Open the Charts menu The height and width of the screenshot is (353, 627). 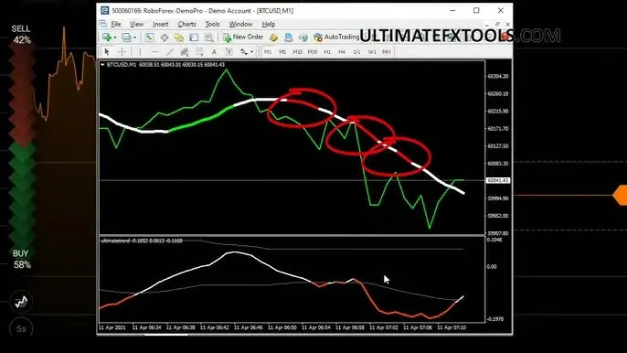tap(186, 24)
